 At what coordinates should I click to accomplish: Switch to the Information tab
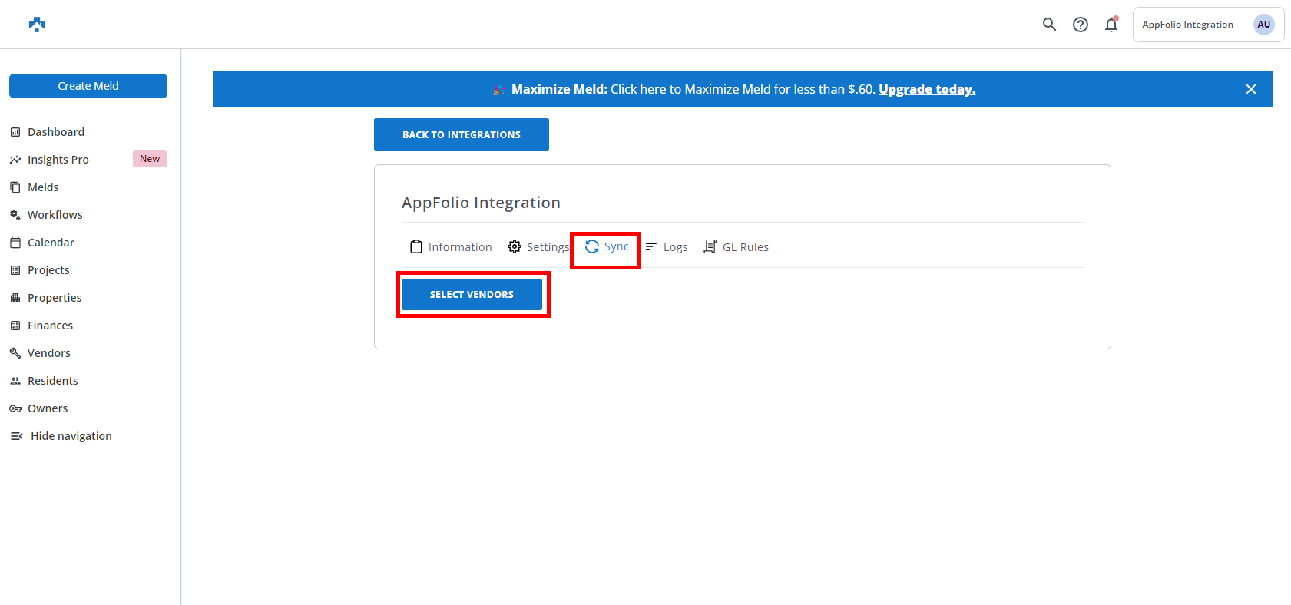click(x=452, y=247)
